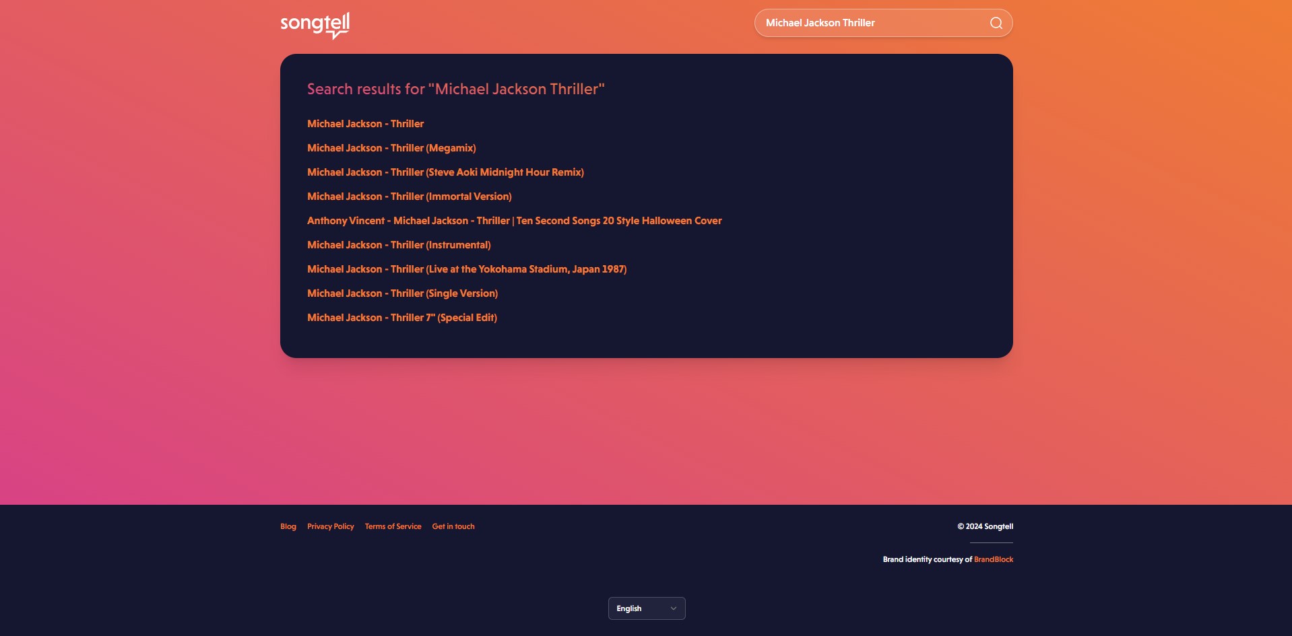Visit the BrandBlock link

click(x=994, y=559)
